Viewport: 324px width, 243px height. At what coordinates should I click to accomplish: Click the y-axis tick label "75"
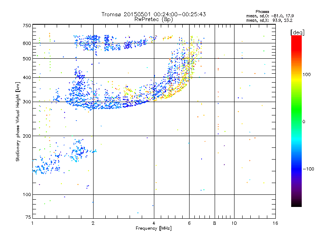[x=28, y=217]
